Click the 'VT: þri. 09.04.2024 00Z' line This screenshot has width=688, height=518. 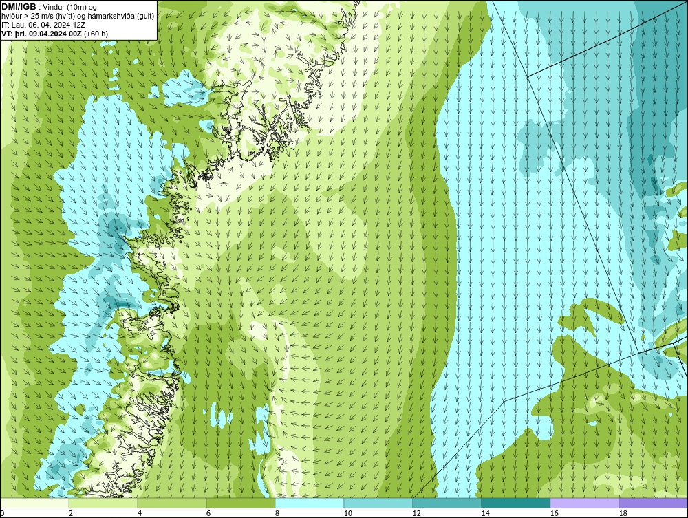click(55, 33)
